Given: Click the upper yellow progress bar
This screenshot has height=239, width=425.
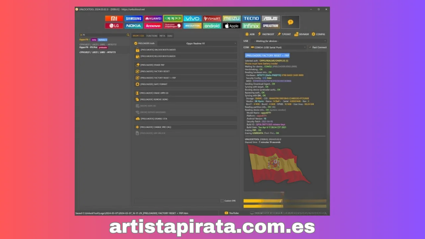Looking at the screenshot, I should coord(285,201).
